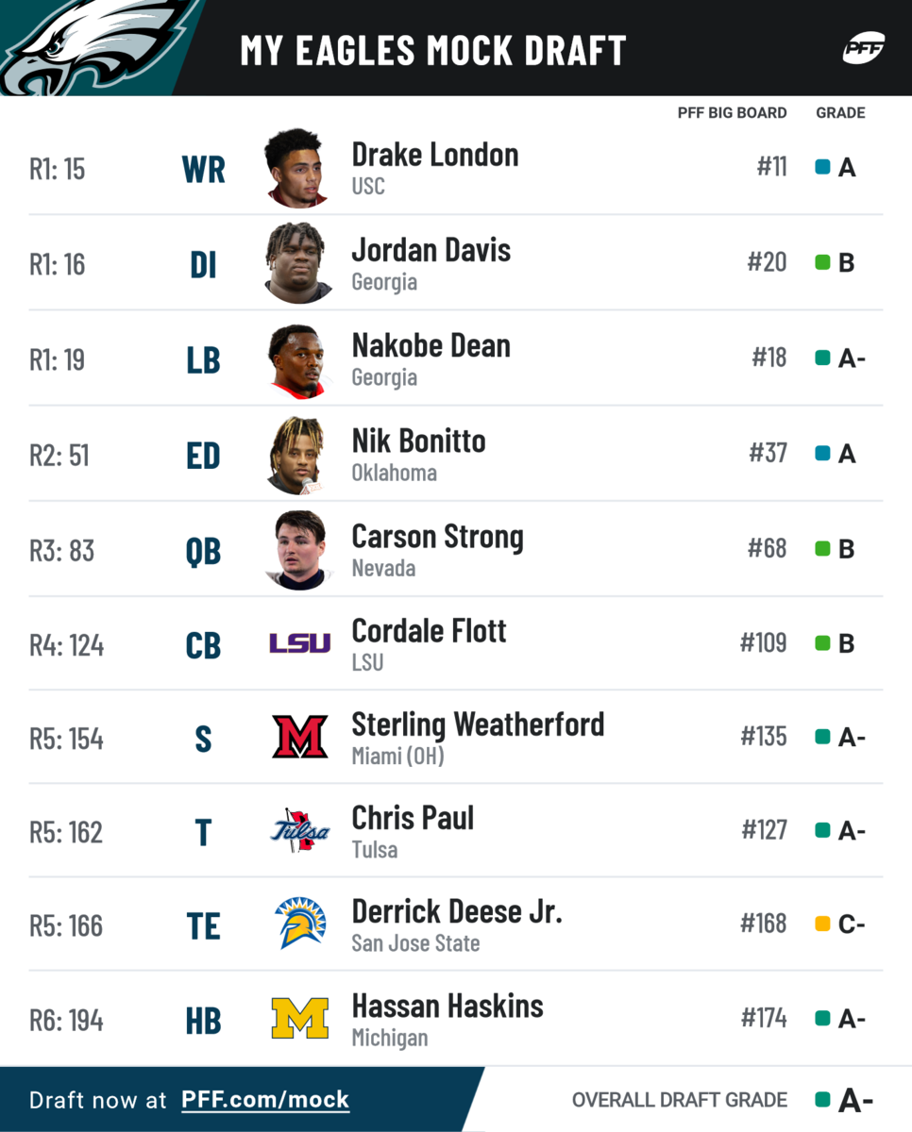Click the San Jose State Spartans logo
912x1132 pixels.
299,924
